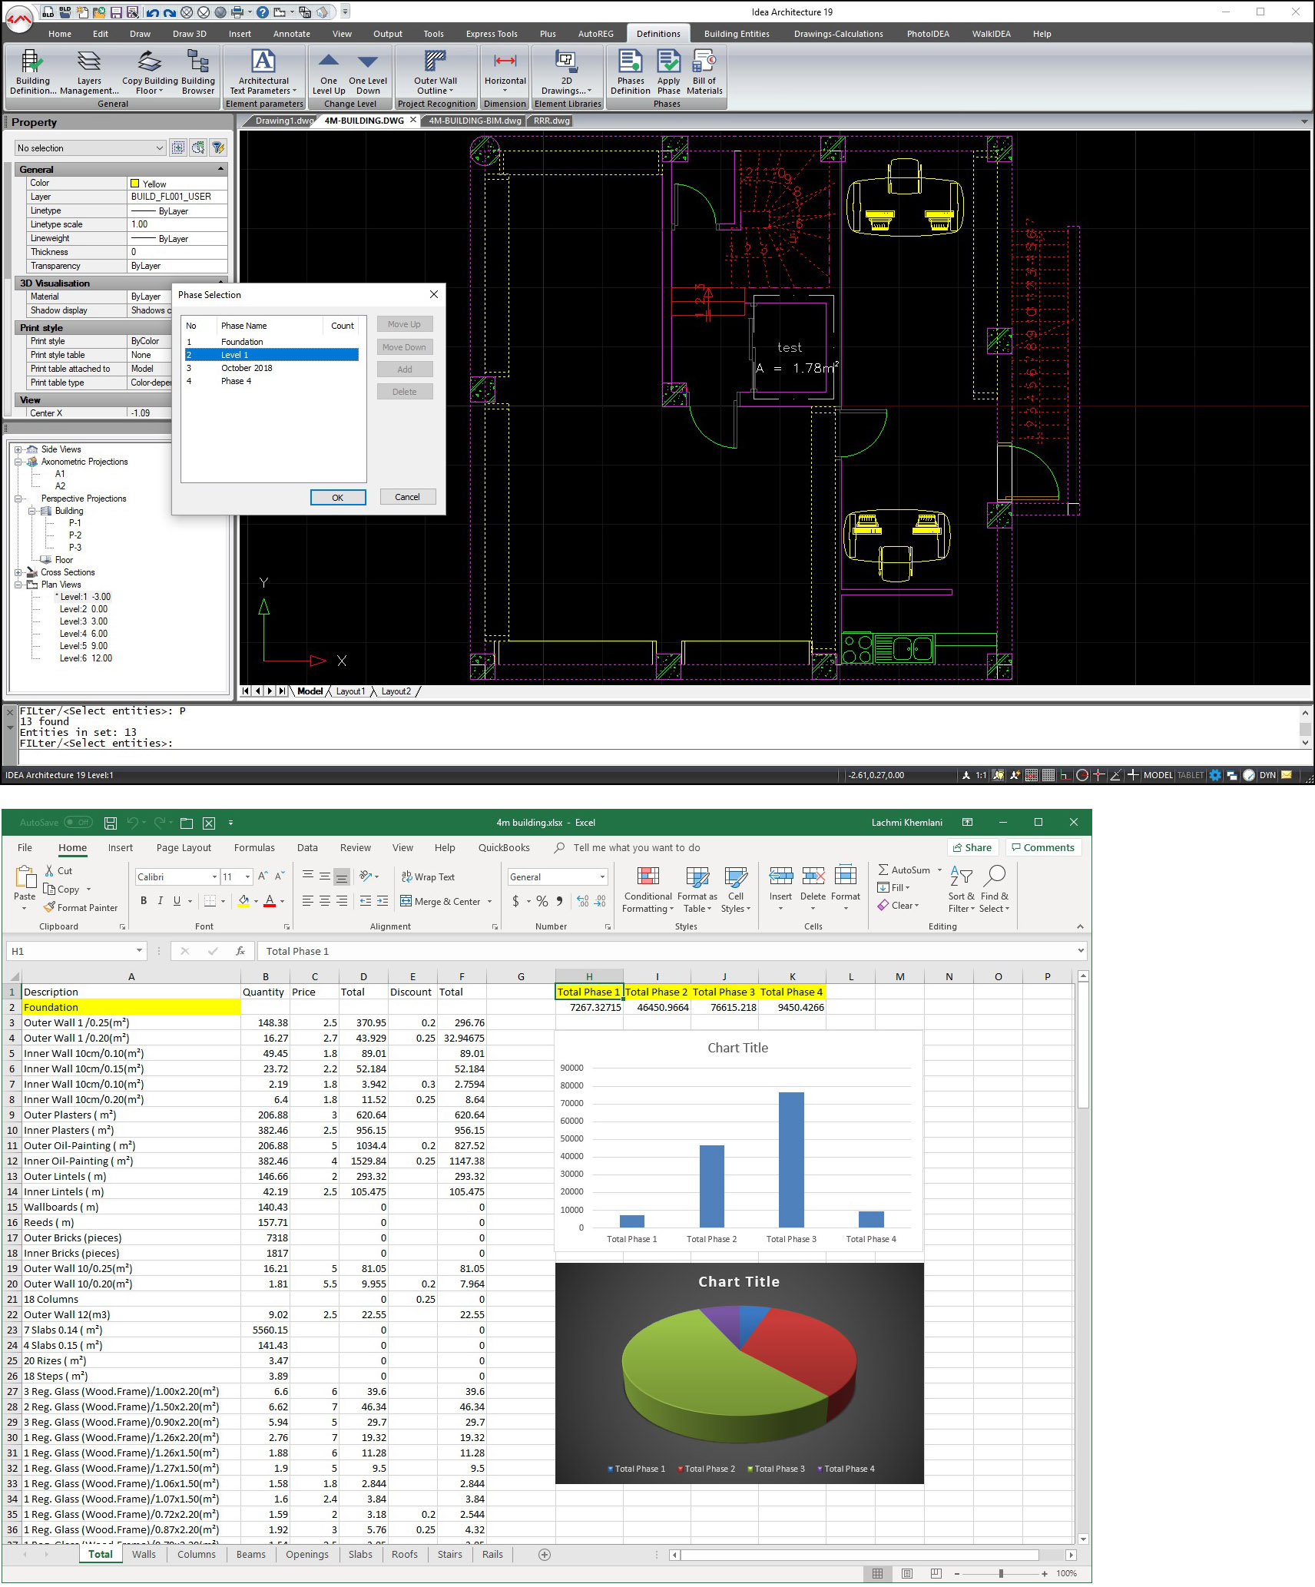
Task: Open Phases Definition tool
Action: click(631, 72)
